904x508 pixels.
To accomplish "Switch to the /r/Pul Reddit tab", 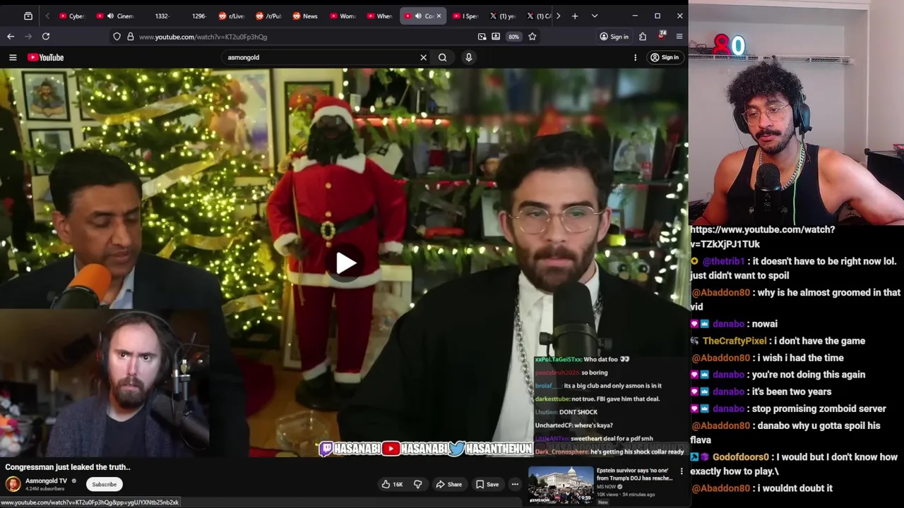I will [x=268, y=16].
